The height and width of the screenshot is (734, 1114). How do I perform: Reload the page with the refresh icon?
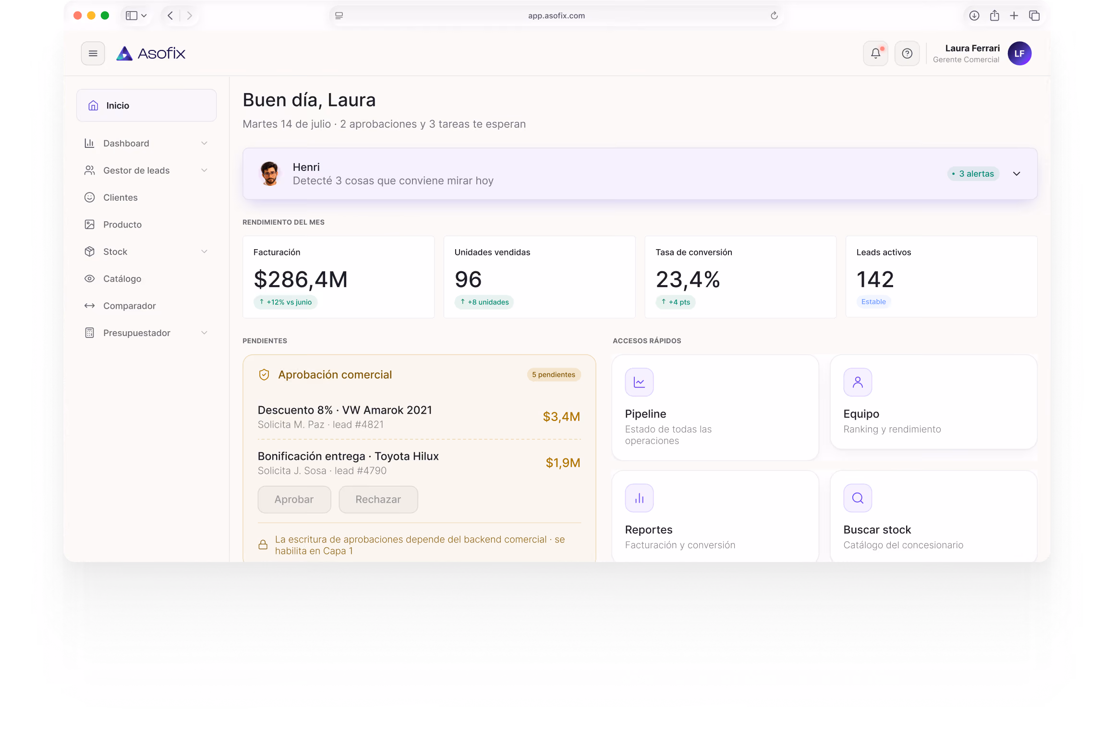774,16
